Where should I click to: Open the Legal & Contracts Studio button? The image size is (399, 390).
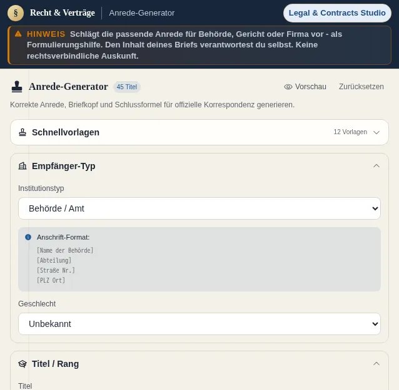point(337,13)
